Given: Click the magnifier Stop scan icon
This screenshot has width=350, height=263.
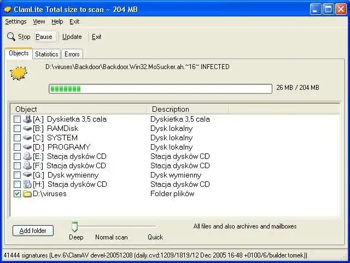Looking at the screenshot, I should click(11, 37).
